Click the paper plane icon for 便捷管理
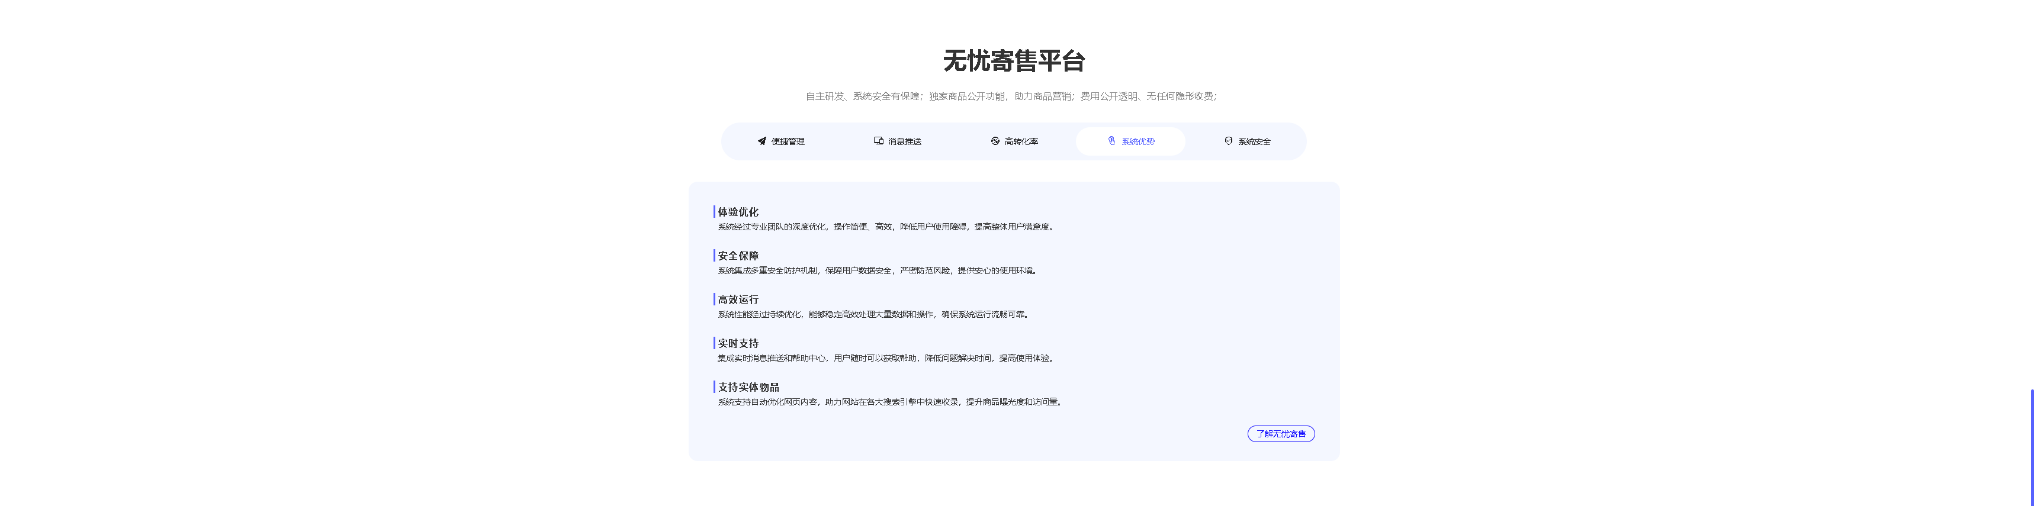Image resolution: width=2034 pixels, height=506 pixels. 761,141
